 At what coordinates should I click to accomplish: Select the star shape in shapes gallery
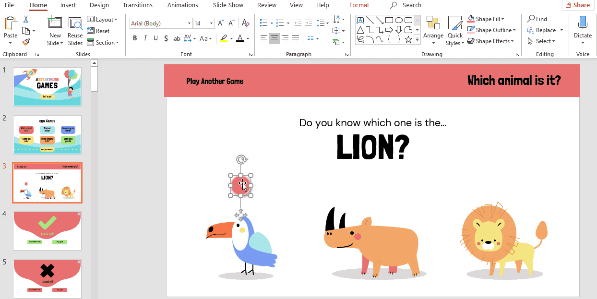pyautogui.click(x=408, y=39)
